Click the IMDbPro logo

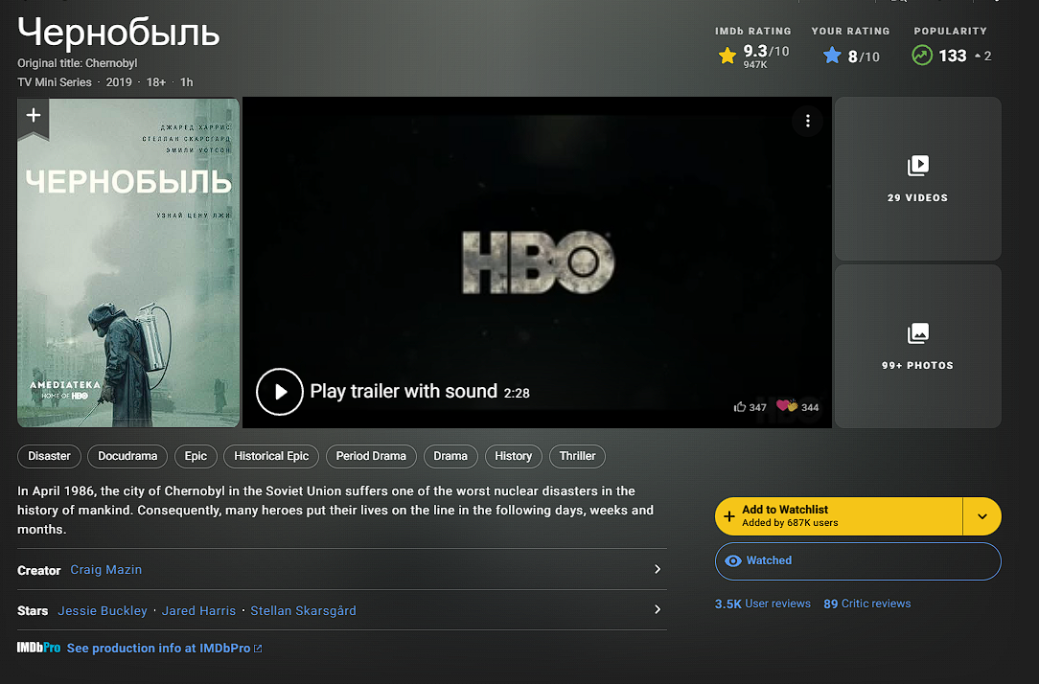coord(38,648)
